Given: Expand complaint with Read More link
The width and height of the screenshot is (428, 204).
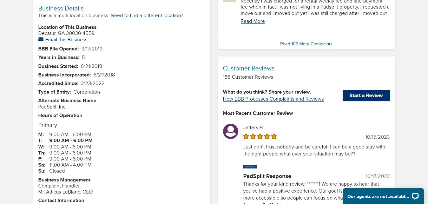Looking at the screenshot, I should click(253, 21).
